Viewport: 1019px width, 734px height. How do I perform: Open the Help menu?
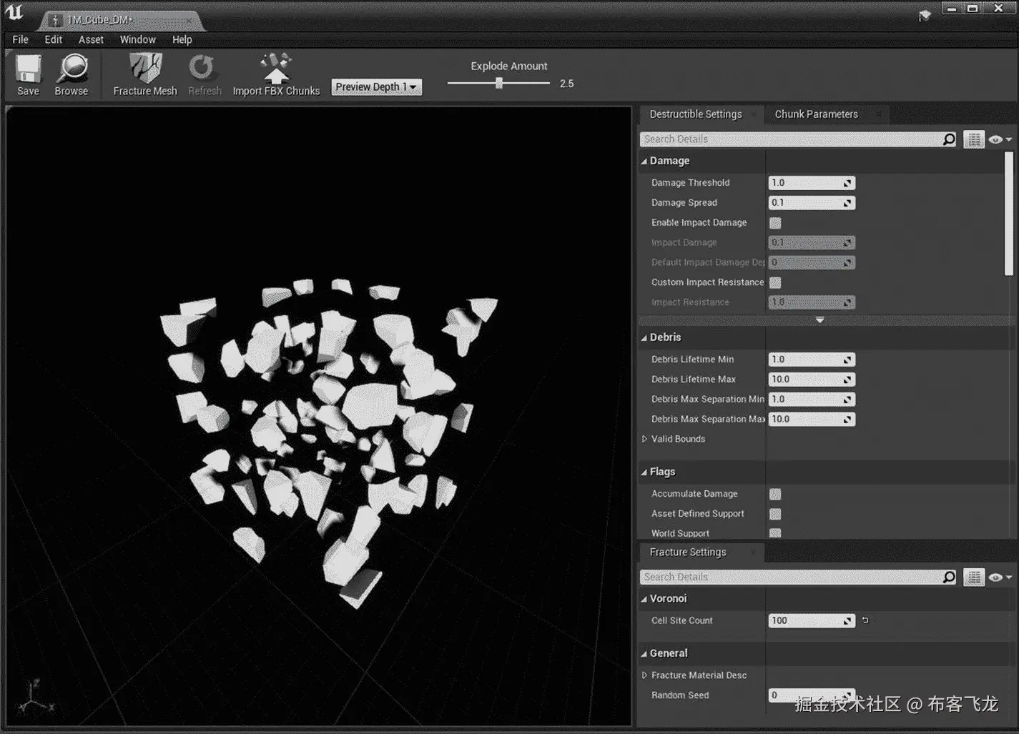(x=182, y=39)
